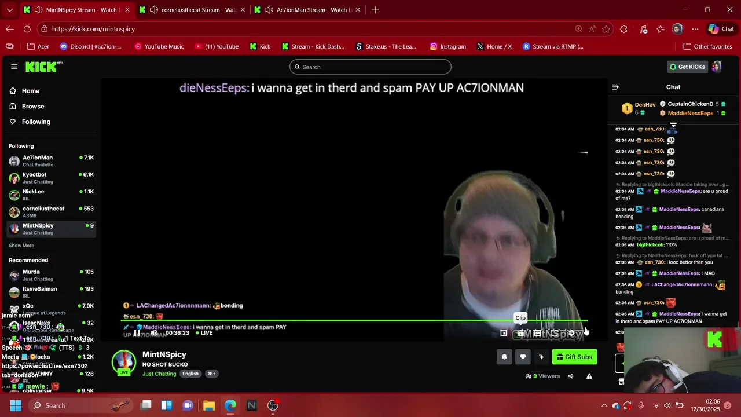This screenshot has width=741, height=417.
Task: Click the kick.com address bar
Action: (x=307, y=29)
